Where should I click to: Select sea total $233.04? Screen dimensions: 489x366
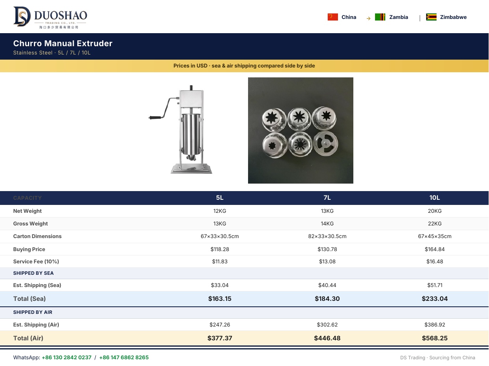[x=435, y=299]
